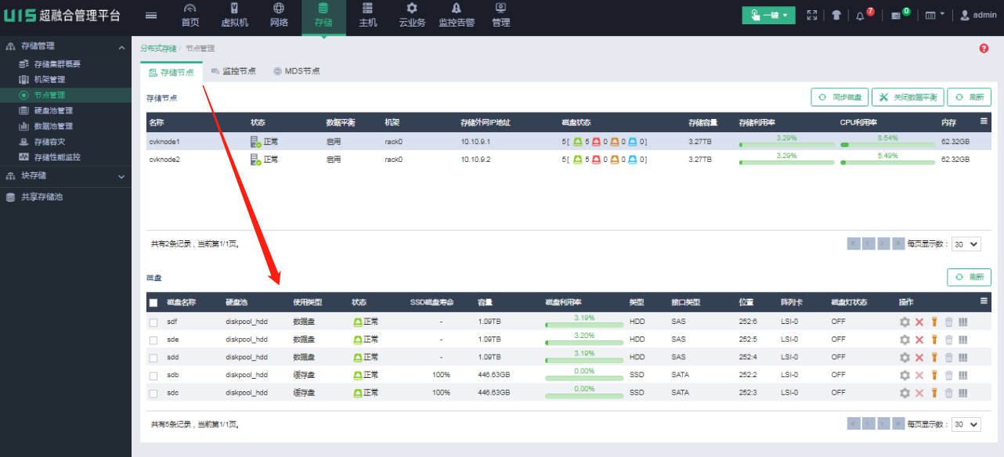The width and height of the screenshot is (1004, 457).
Task: Toggle the select-all checkbox in disk table header
Action: tap(153, 303)
